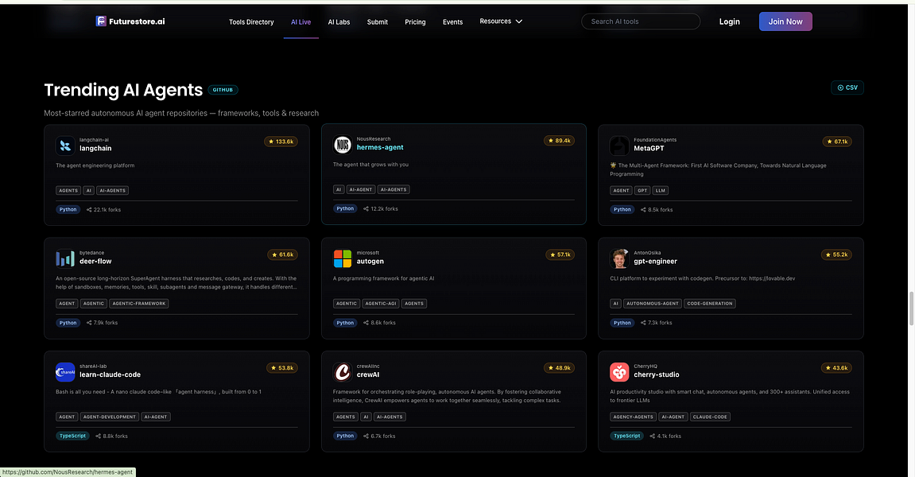
Task: Click the MetaGPT 67.1k star badge
Action: coord(837,142)
